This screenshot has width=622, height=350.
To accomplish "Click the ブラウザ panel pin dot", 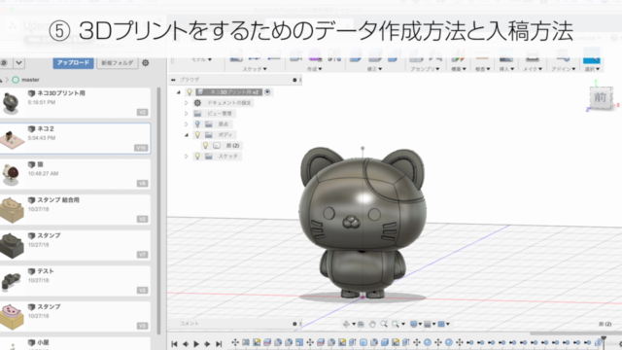I will coord(294,80).
